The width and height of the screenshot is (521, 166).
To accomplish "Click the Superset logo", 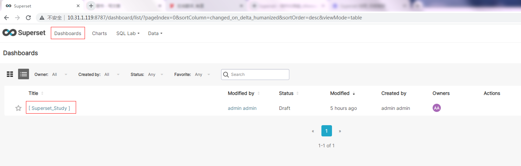I will pos(24,33).
